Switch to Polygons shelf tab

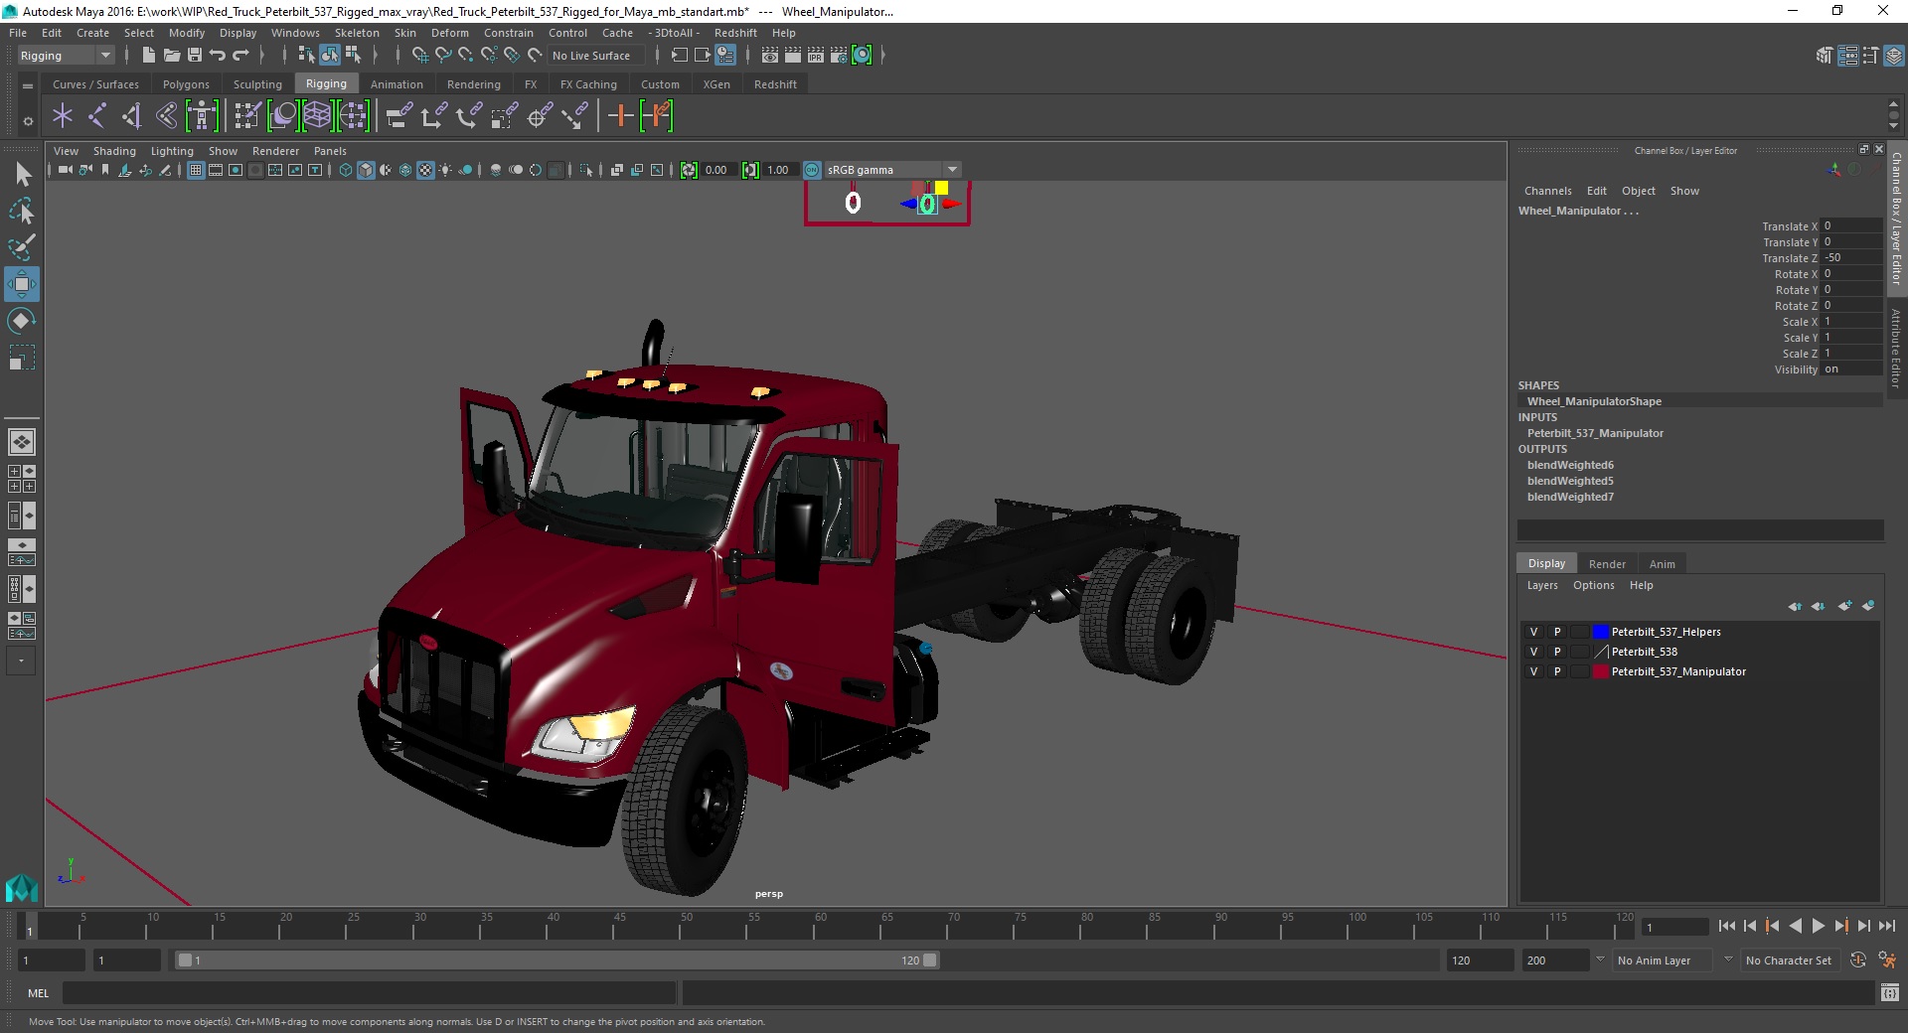click(x=186, y=84)
